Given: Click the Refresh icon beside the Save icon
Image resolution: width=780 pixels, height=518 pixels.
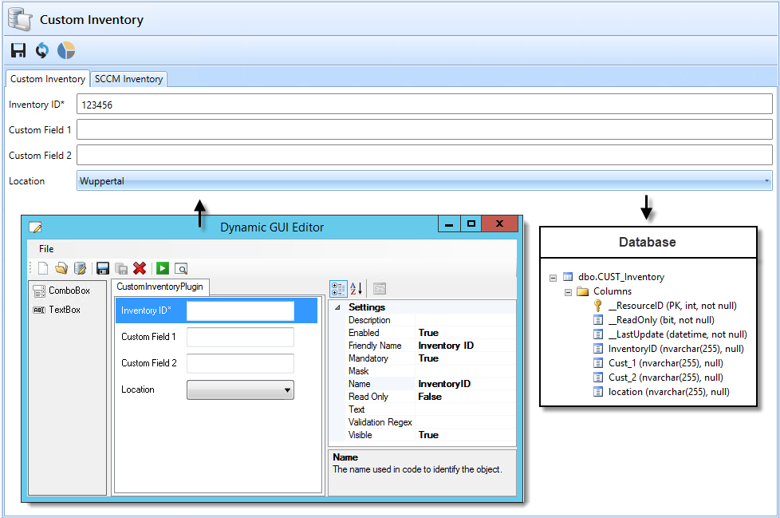Looking at the screenshot, I should pyautogui.click(x=41, y=51).
